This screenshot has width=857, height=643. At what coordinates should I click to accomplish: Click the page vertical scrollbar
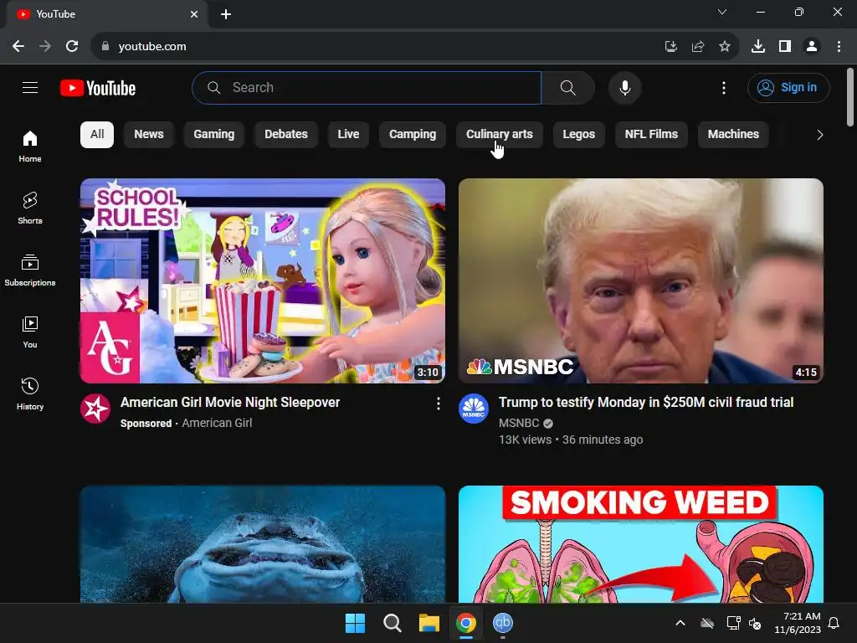pyautogui.click(x=850, y=97)
